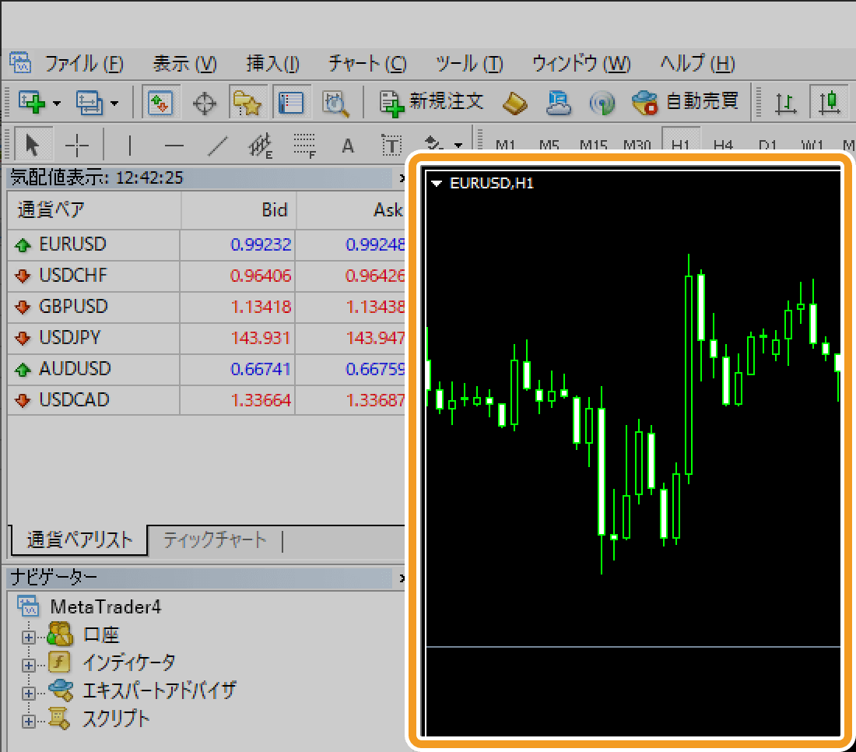Open the New Chart toolbar icon
856x752 pixels.
pos(31,101)
